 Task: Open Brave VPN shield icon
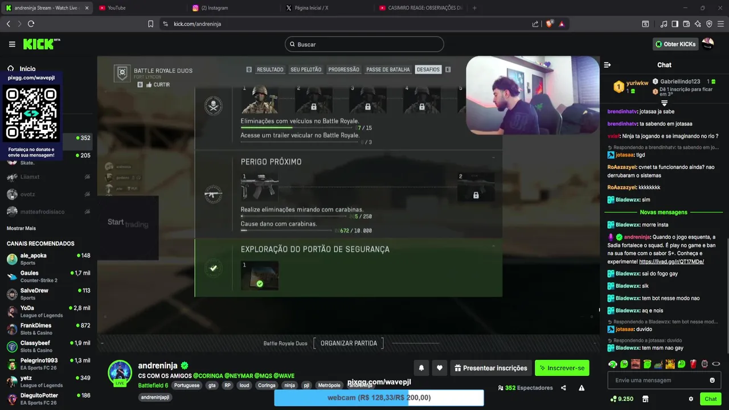pyautogui.click(x=709, y=24)
